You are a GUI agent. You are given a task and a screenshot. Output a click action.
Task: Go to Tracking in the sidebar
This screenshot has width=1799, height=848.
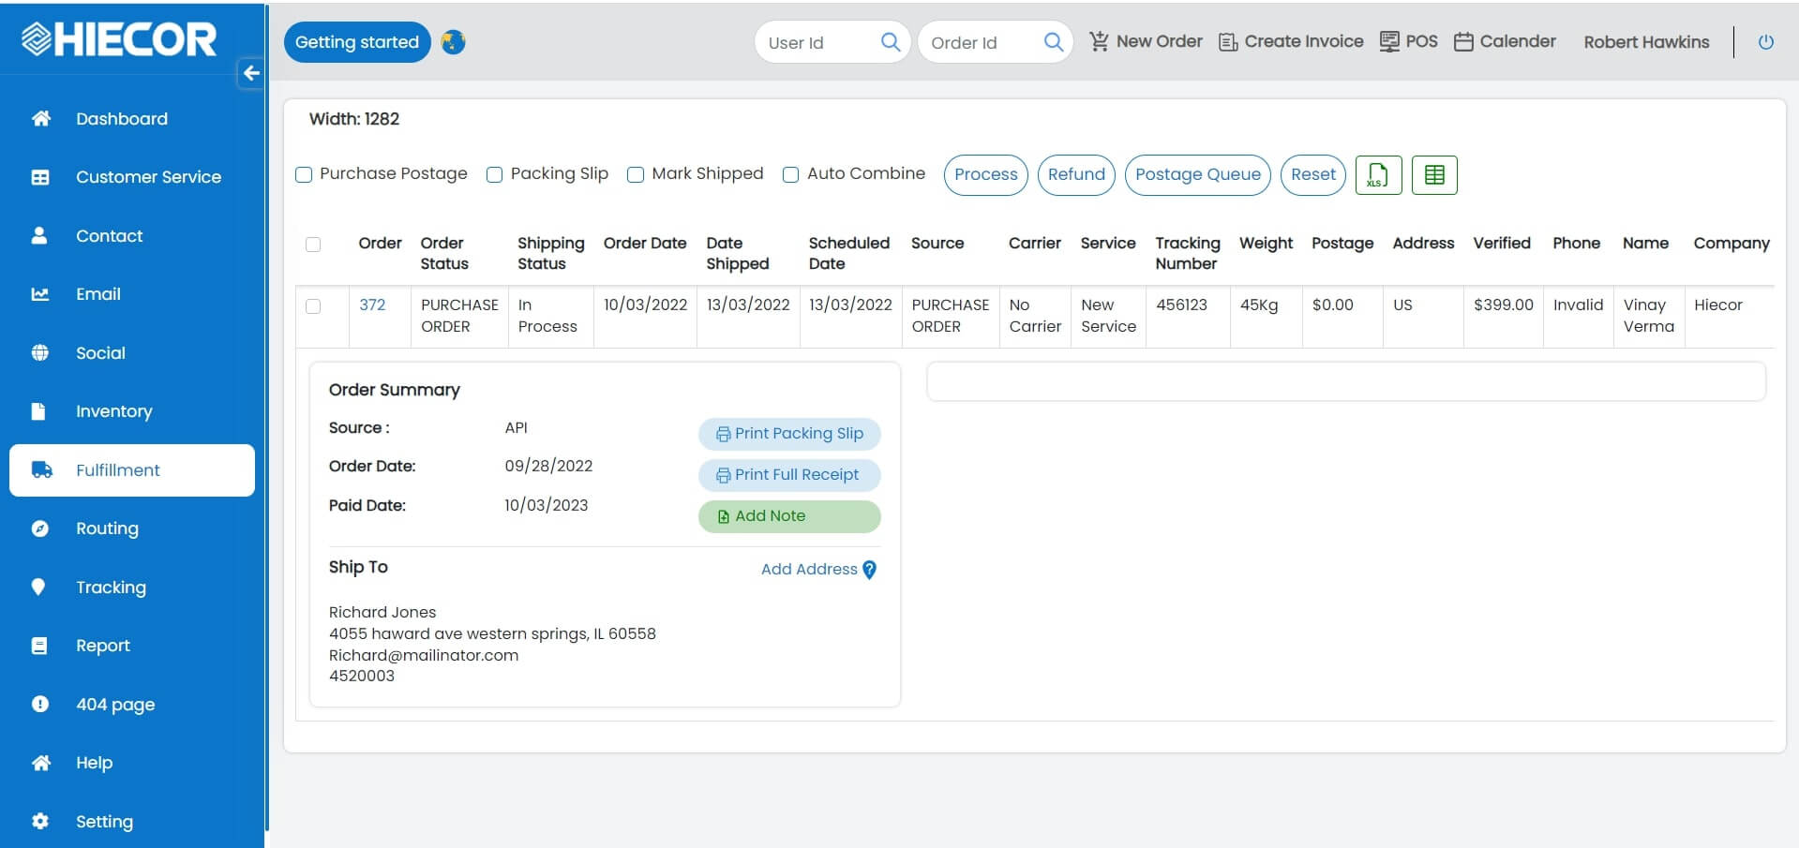click(111, 588)
